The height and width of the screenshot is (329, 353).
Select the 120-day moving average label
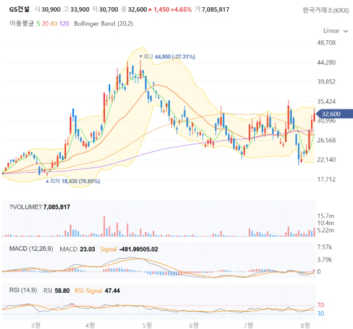pyautogui.click(x=64, y=23)
